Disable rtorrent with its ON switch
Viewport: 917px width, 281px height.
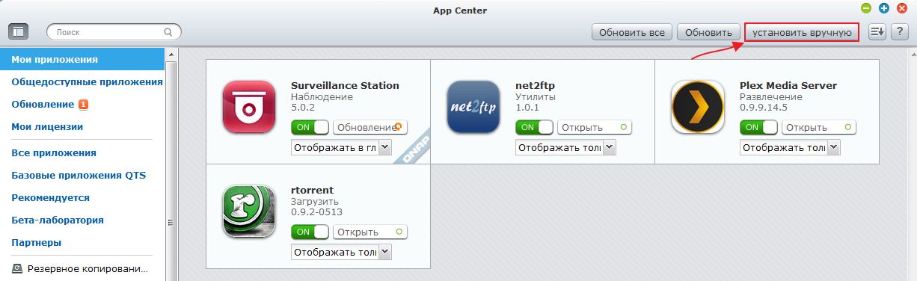point(310,232)
